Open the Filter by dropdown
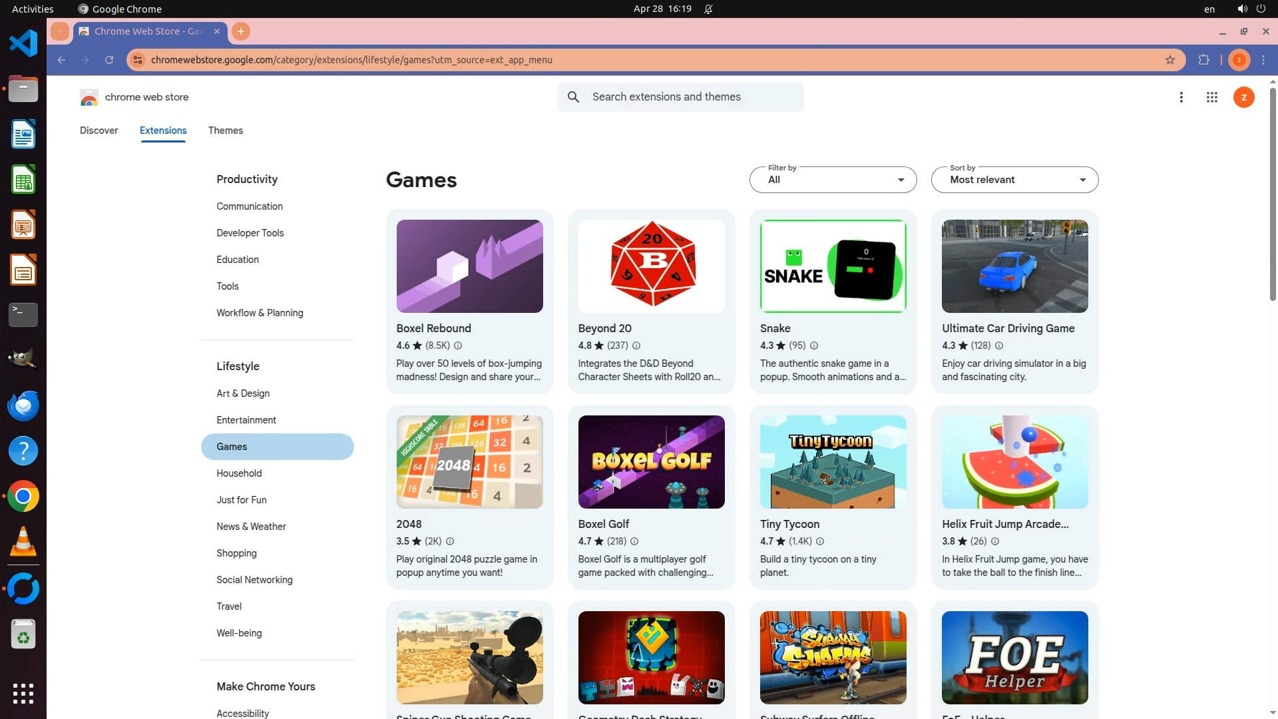Screen dimensions: 1278x719 833,180
